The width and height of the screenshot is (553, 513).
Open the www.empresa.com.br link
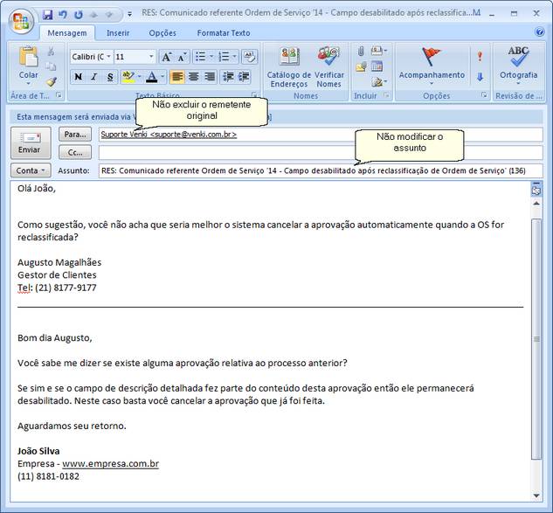pyautogui.click(x=110, y=463)
